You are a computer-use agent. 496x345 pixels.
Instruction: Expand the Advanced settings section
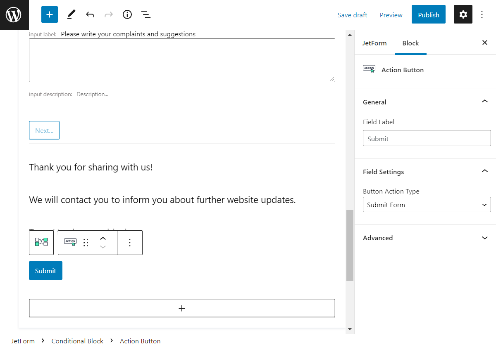(484, 238)
